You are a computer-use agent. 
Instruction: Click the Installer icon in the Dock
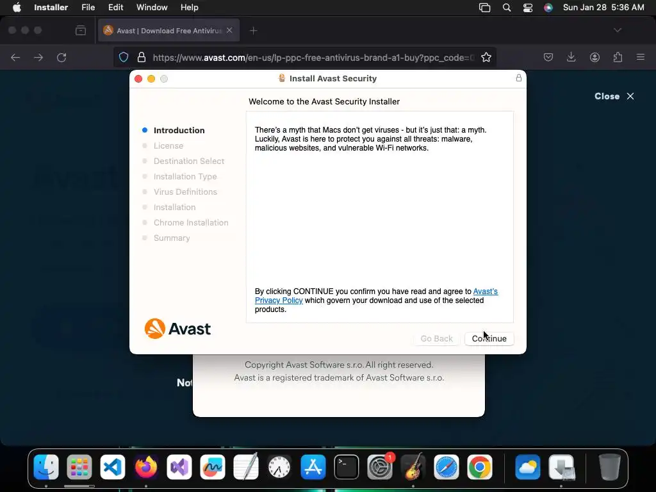coord(562,467)
